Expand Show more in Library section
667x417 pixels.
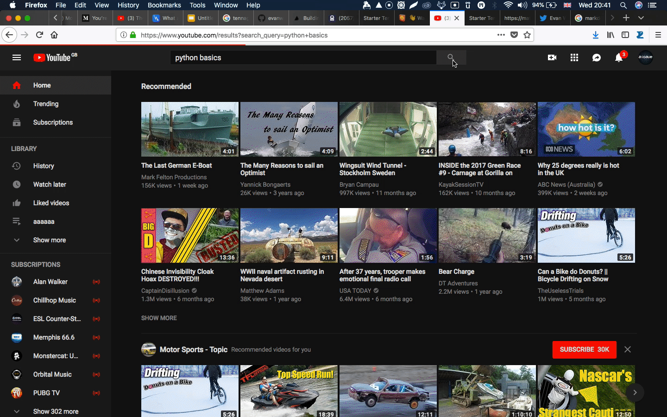49,240
